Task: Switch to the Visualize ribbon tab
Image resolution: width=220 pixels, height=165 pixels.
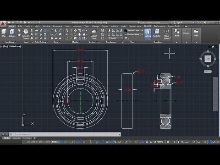Action: coord(46,26)
